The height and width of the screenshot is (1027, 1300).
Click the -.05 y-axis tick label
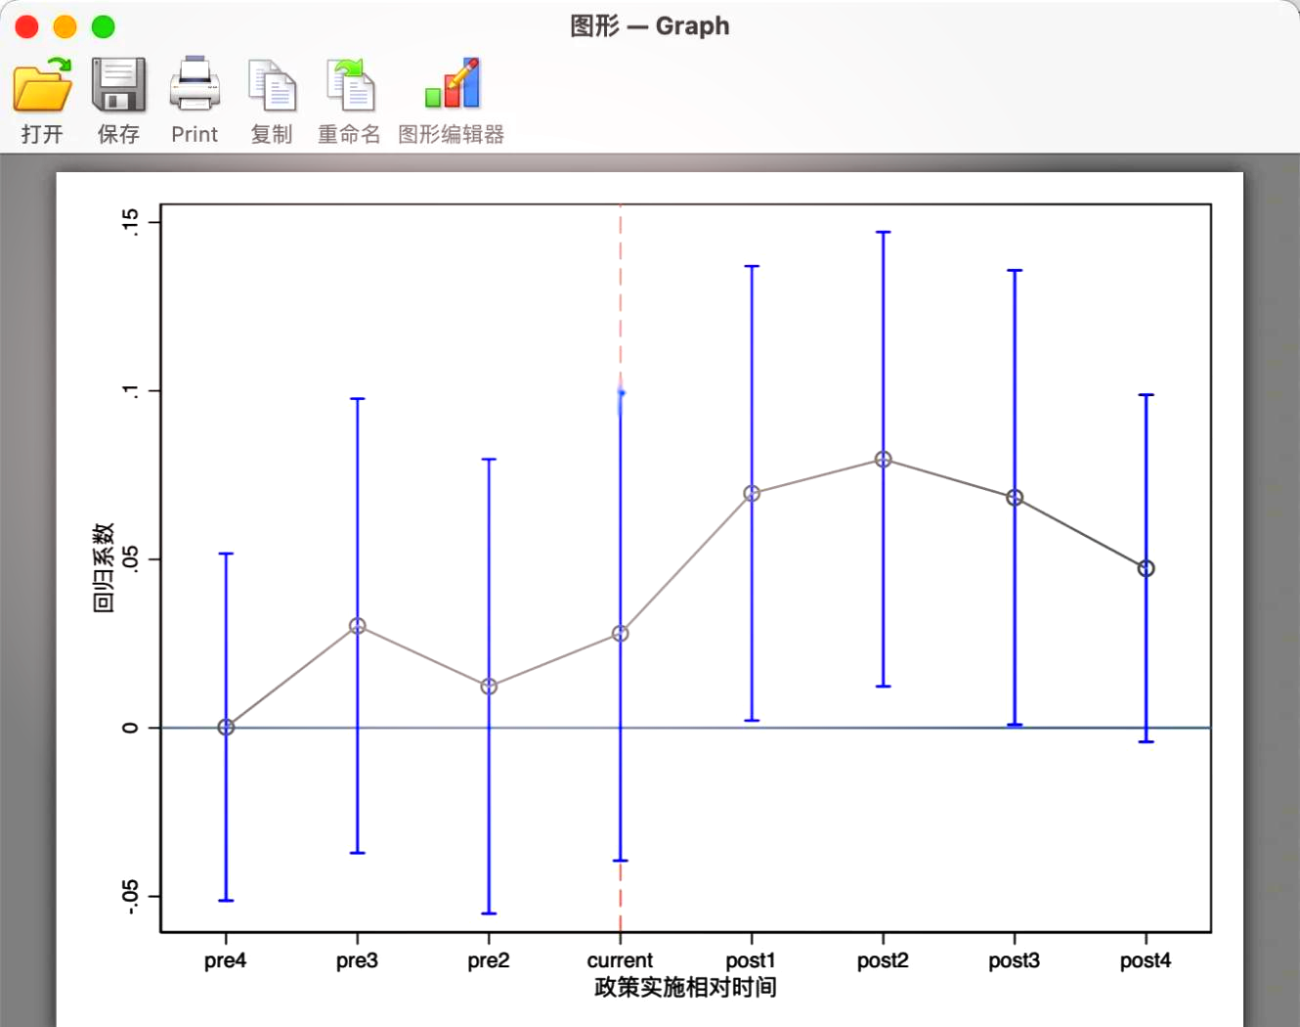pos(130,896)
